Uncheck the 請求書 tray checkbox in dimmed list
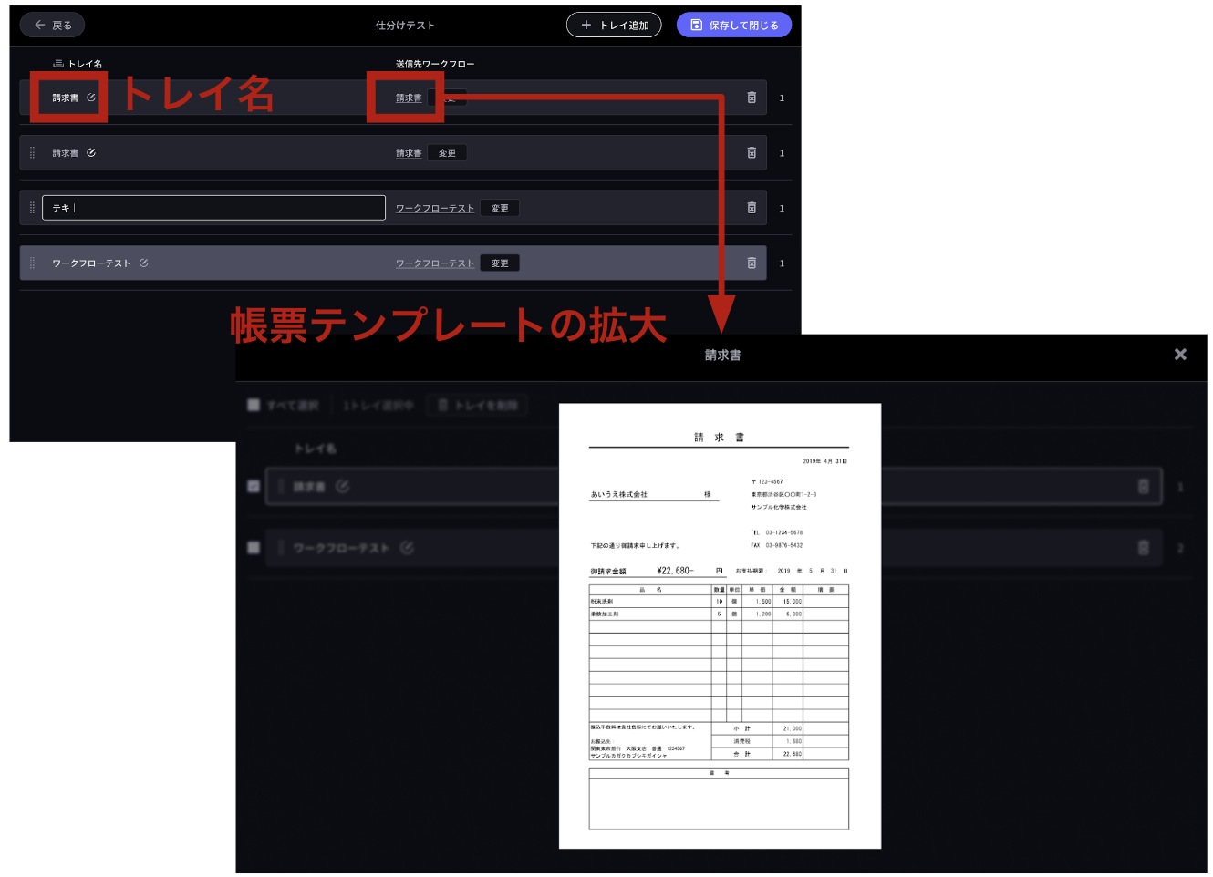Screen dimensions: 1213x877 (x=254, y=487)
